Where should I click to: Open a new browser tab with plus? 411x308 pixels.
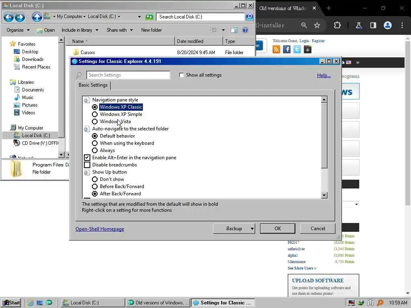[329, 8]
